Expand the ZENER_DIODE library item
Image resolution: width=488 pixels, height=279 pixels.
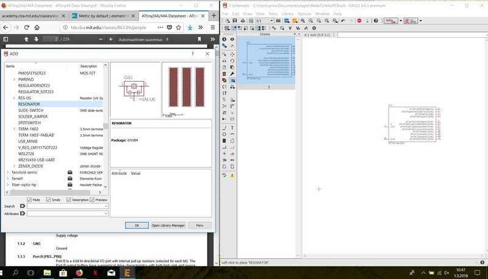coord(14,166)
